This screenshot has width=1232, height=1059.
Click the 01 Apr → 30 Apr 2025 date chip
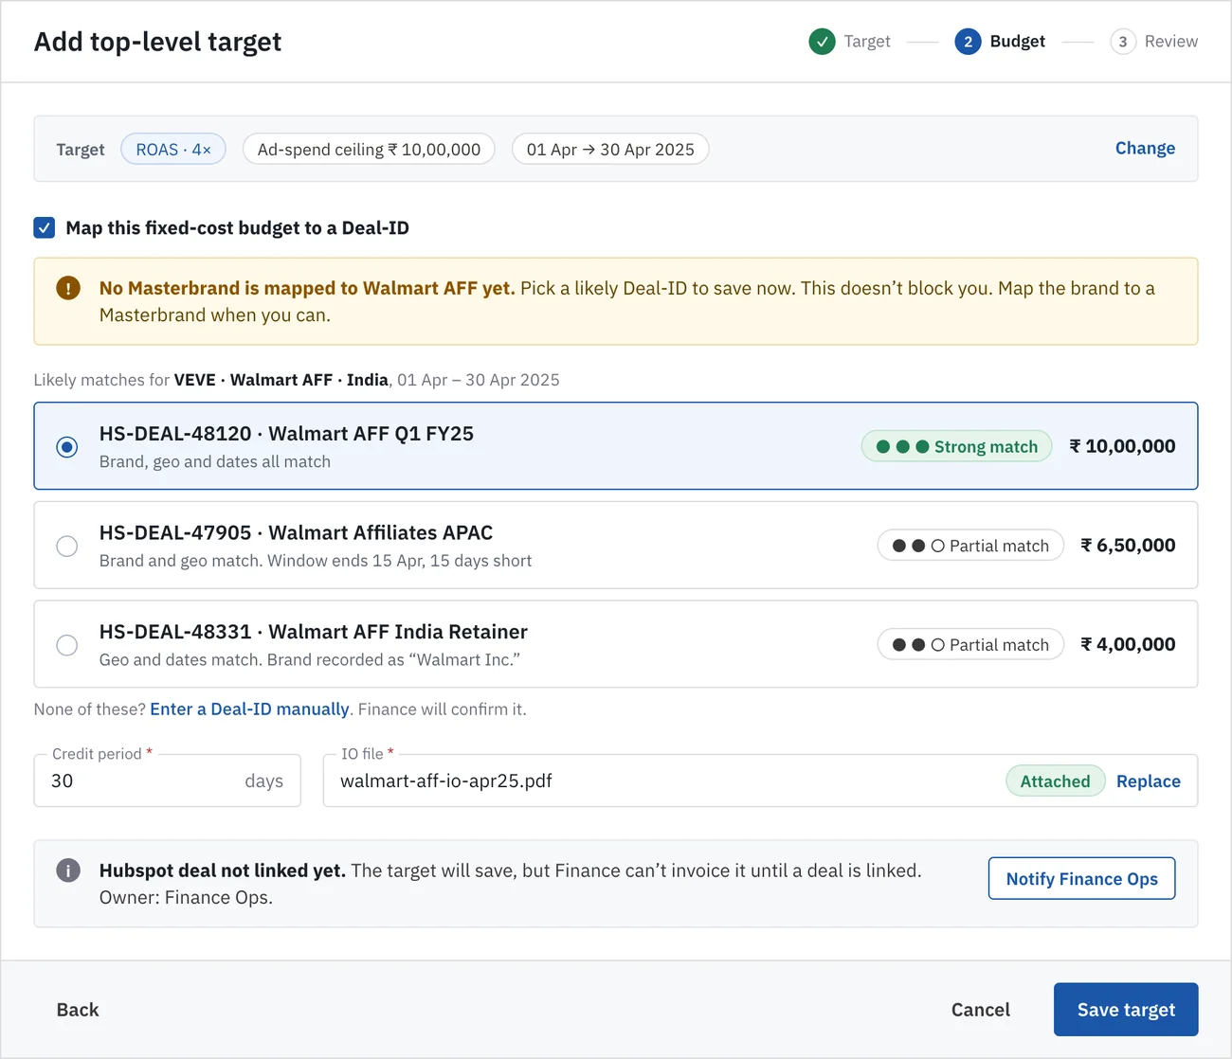coord(610,149)
